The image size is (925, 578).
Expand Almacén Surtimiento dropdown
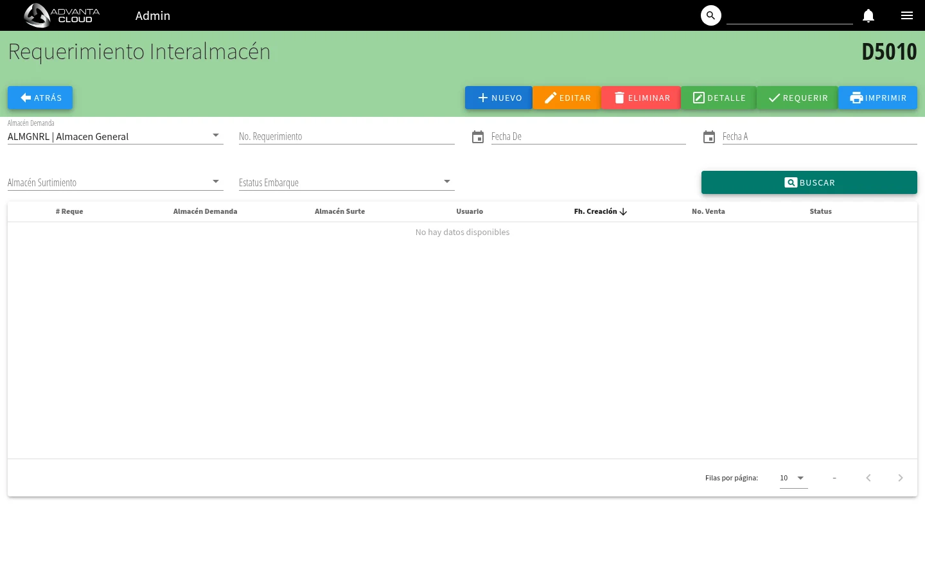tap(116, 182)
